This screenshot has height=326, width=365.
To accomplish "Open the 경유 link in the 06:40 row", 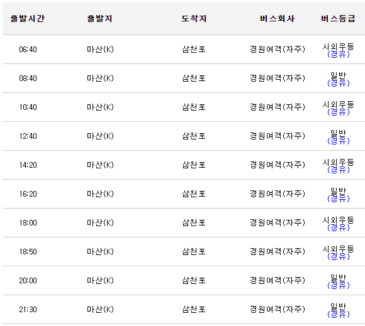I will (x=338, y=55).
